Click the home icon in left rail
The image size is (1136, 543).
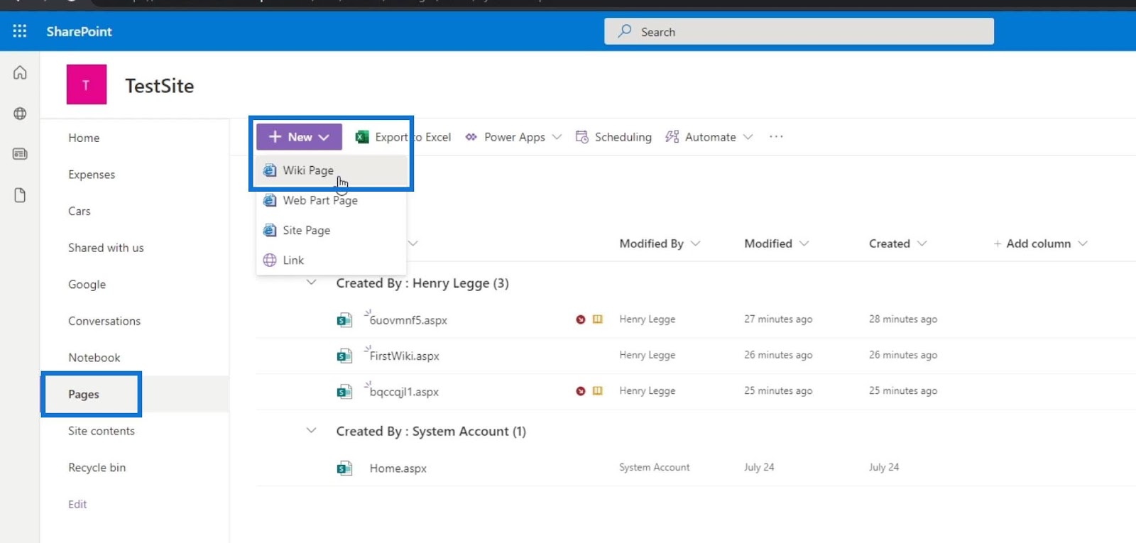20,72
